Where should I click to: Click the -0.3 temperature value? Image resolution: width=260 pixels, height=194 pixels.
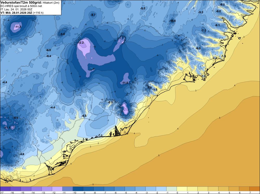[110, 102]
